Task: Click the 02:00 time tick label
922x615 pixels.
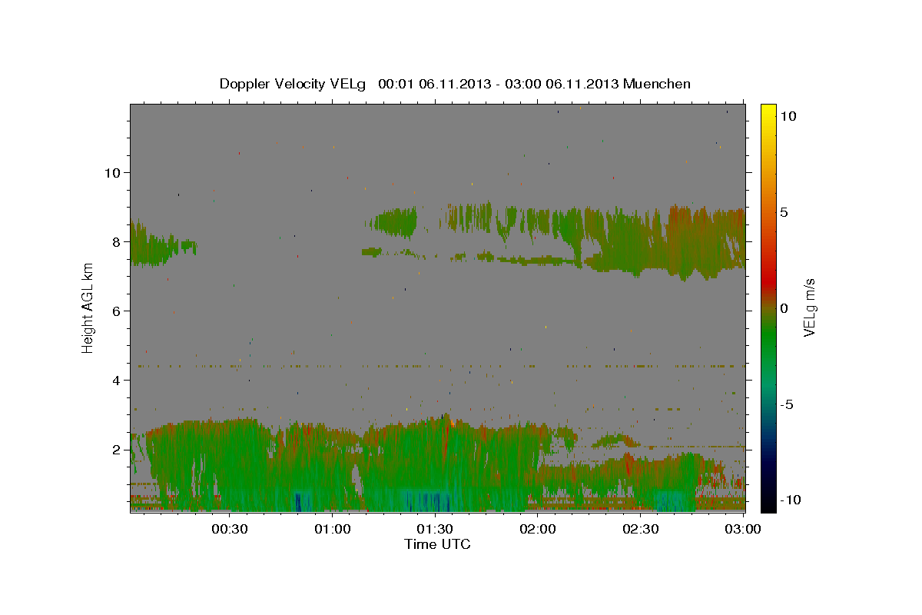Action: pyautogui.click(x=538, y=529)
